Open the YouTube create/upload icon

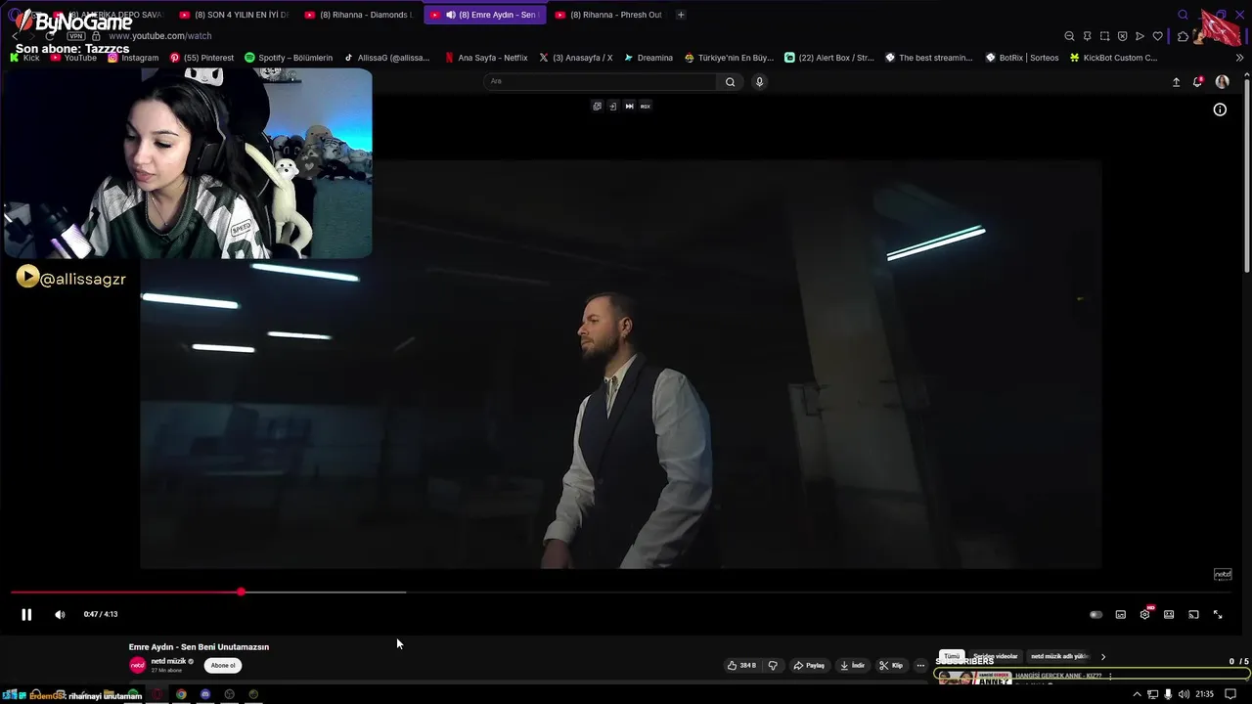pyautogui.click(x=1176, y=82)
